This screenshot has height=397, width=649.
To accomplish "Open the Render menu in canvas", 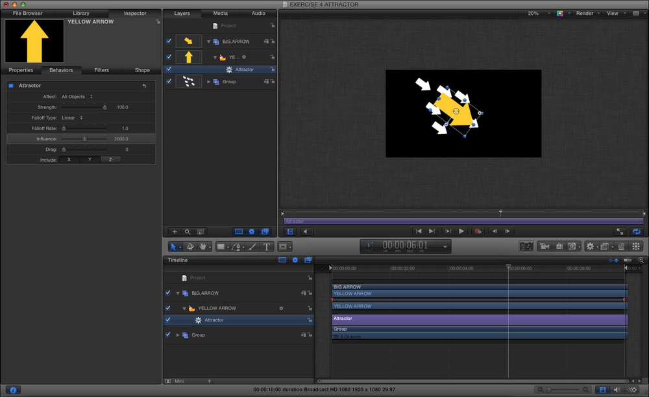I will [587, 13].
